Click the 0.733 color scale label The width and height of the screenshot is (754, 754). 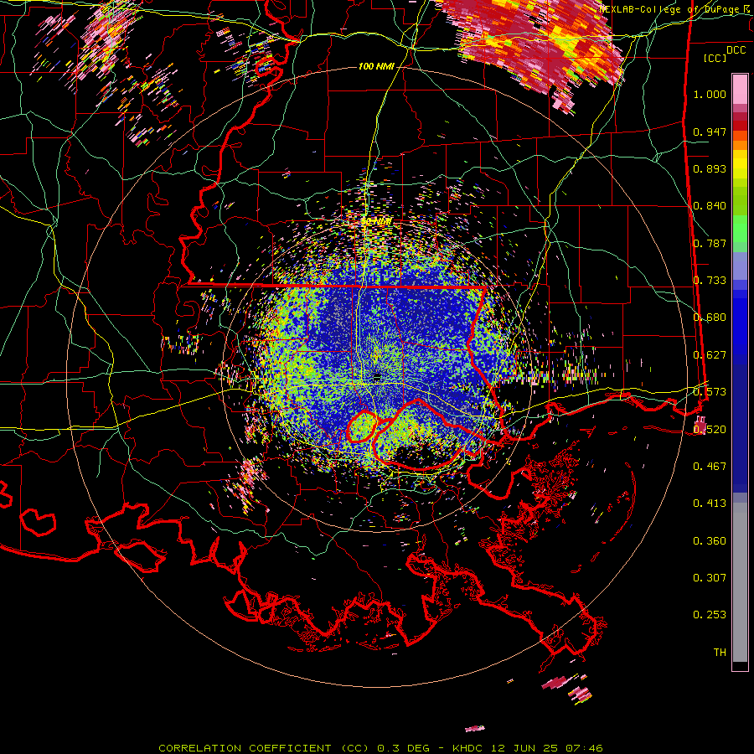pos(710,281)
